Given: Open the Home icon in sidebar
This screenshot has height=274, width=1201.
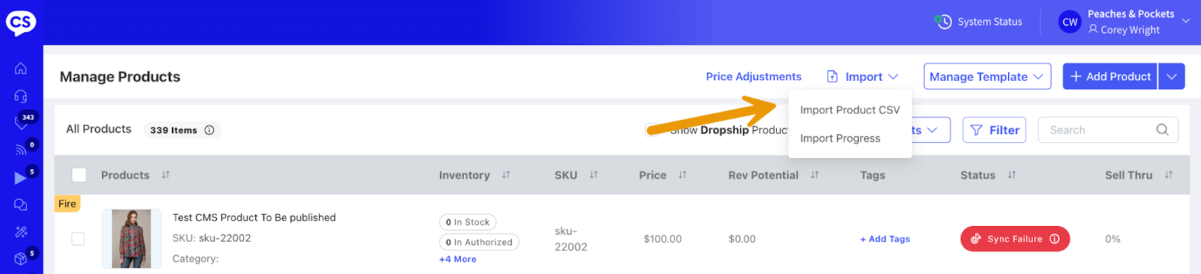Looking at the screenshot, I should tap(21, 68).
